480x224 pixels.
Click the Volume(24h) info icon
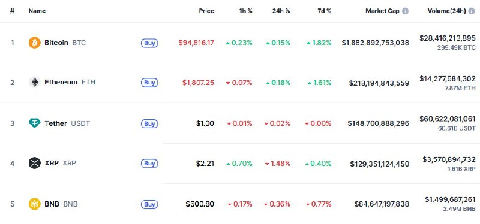[472, 11]
